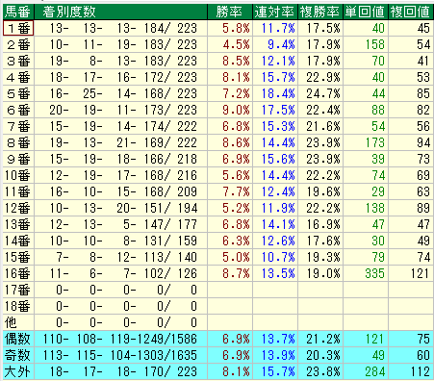Click the 5.0% win rate in 15番 row

pos(230,257)
